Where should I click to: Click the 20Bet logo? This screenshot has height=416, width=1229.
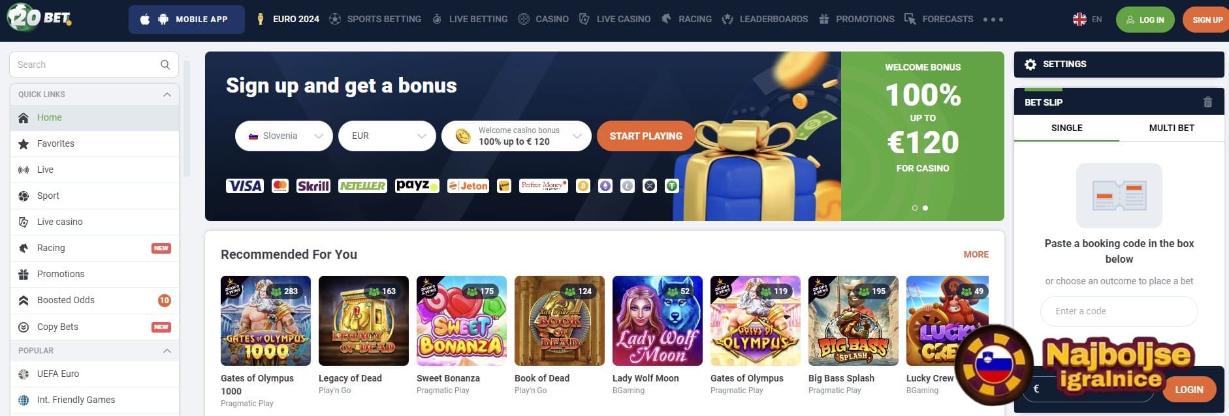click(39, 18)
